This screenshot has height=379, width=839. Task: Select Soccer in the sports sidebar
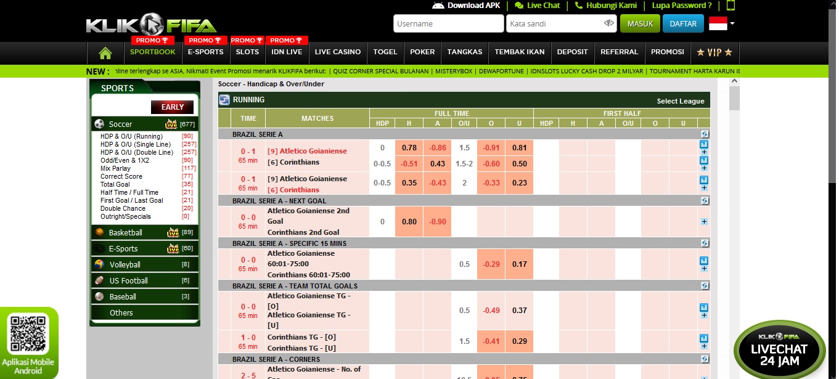(144, 124)
